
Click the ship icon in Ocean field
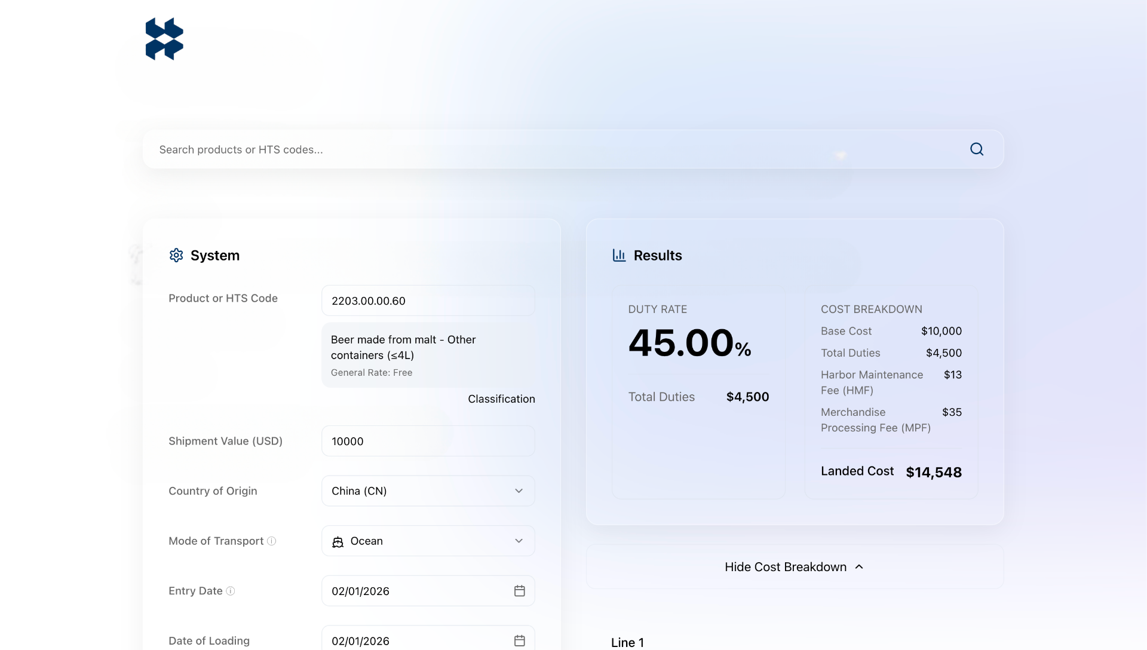[x=338, y=541]
